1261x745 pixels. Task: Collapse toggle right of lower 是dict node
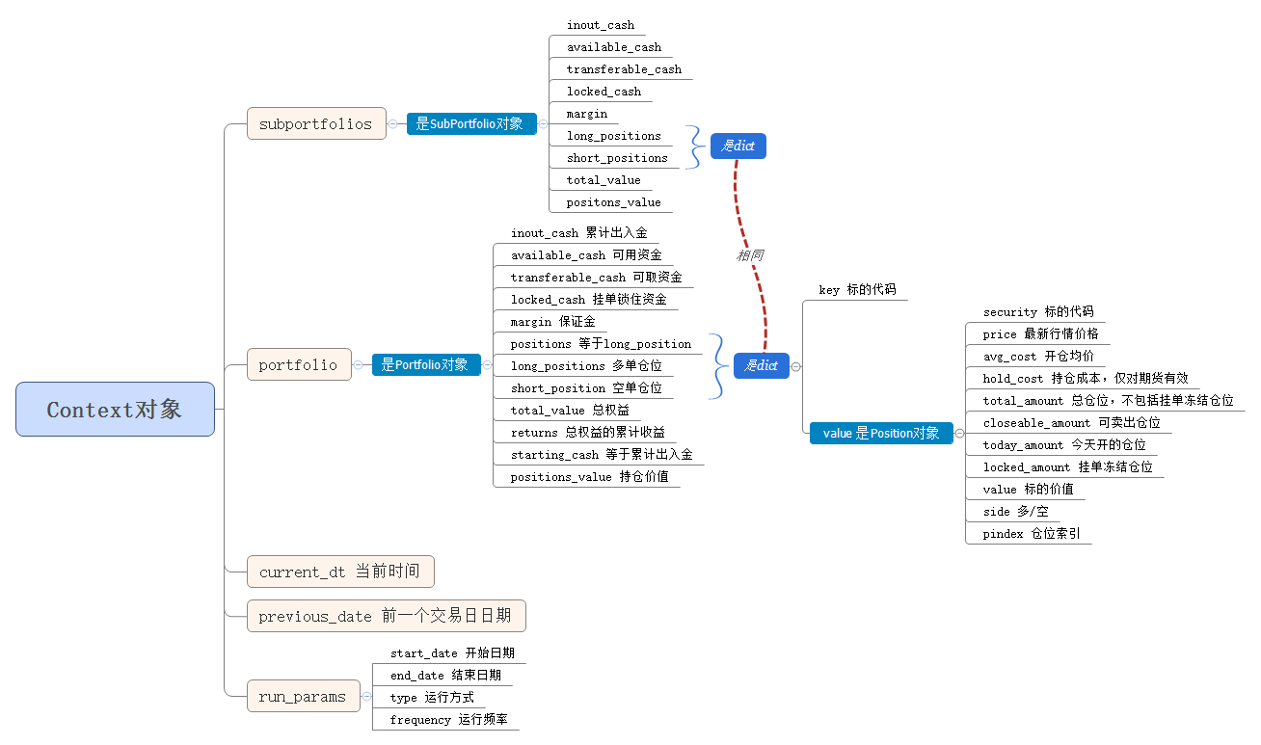[795, 366]
